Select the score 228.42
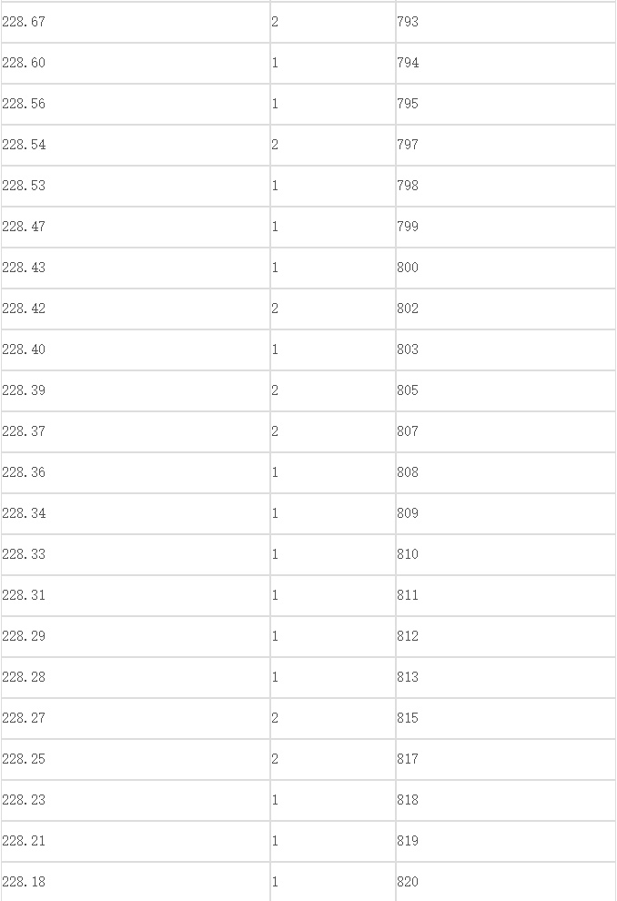Screen dimensions: 617x901 pos(136,309)
